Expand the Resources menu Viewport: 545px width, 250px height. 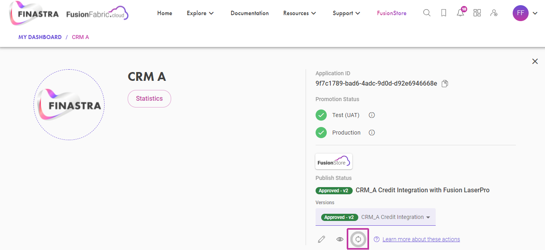pyautogui.click(x=300, y=13)
